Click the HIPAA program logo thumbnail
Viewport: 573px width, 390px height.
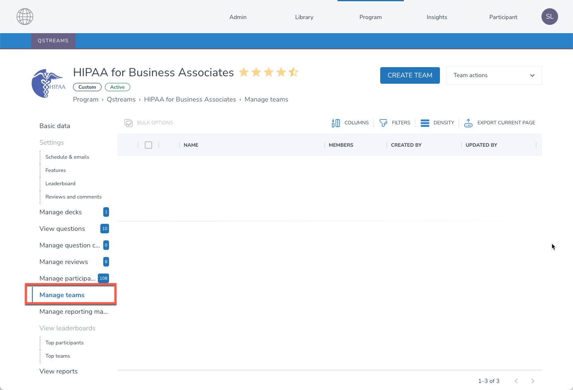(x=49, y=83)
